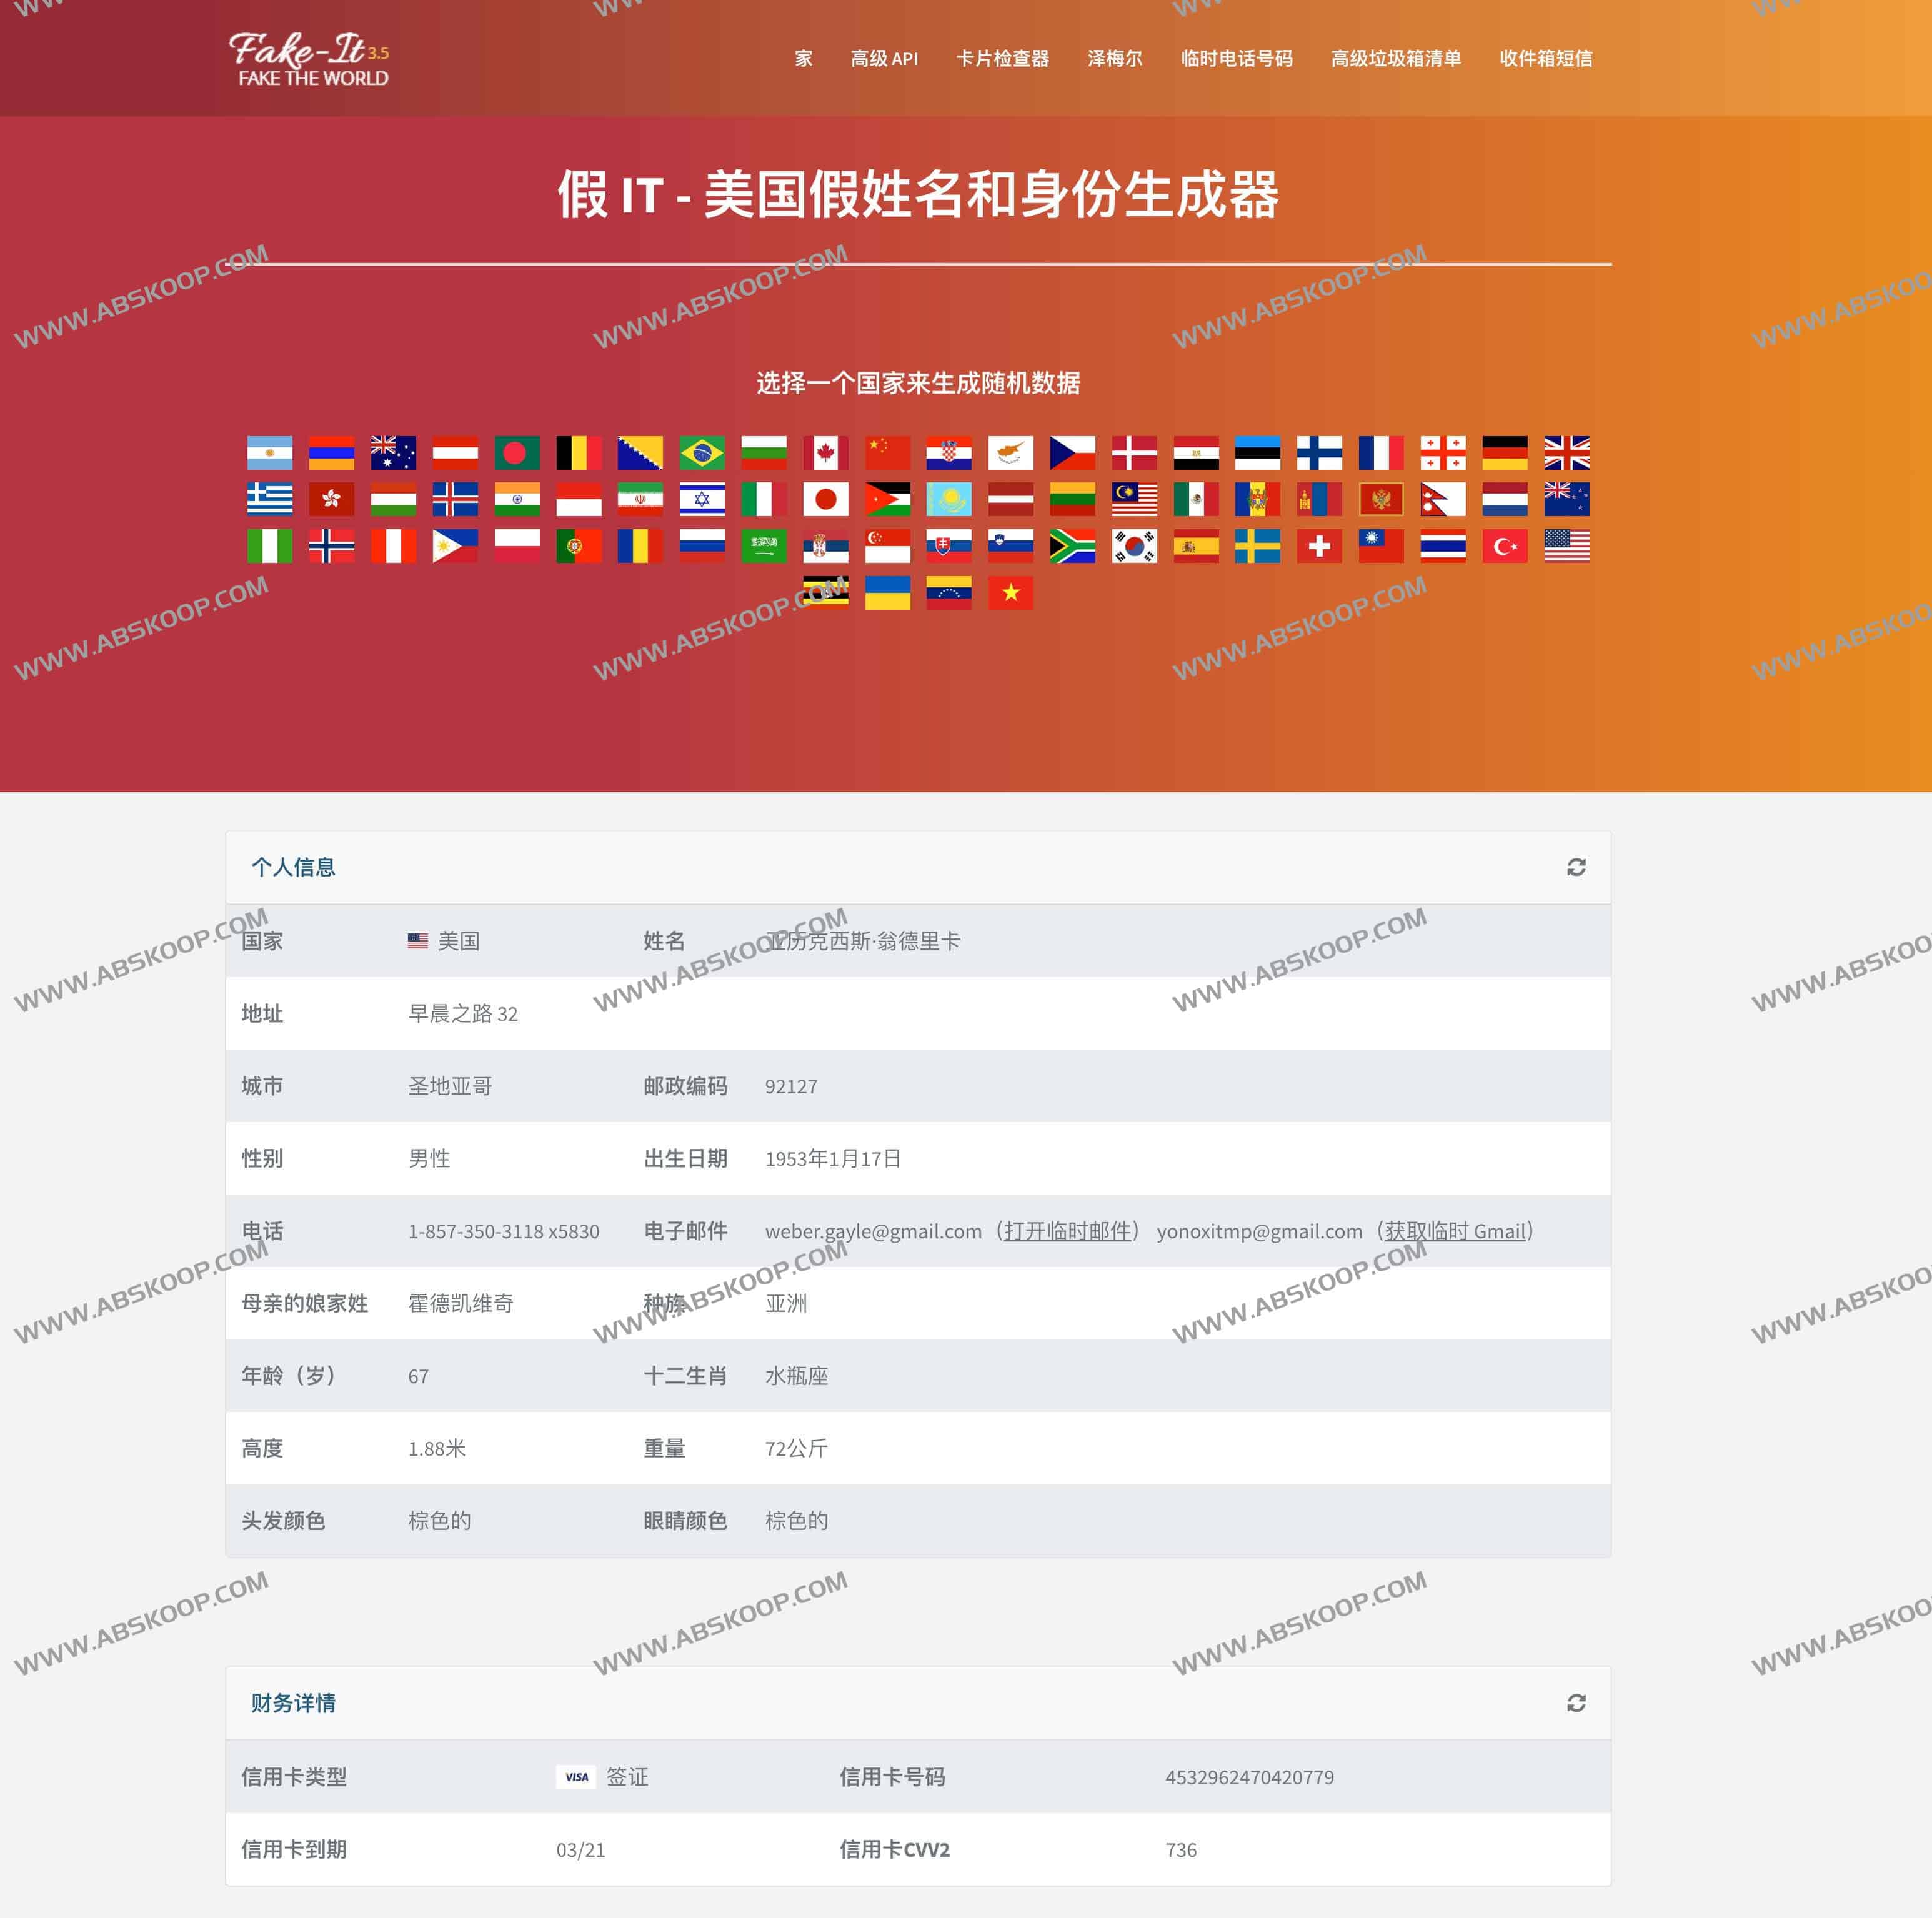Click the small US flag beside 美国 in the table
This screenshot has height=1918, width=1932.
click(416, 940)
